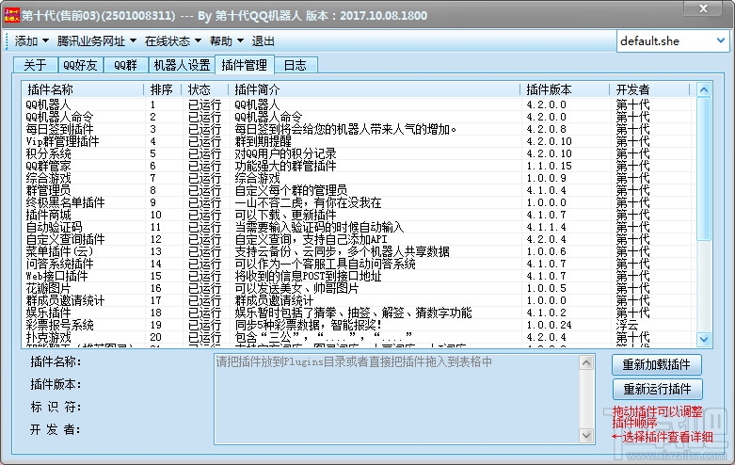Click the 重新加载插件 button

pos(657,364)
